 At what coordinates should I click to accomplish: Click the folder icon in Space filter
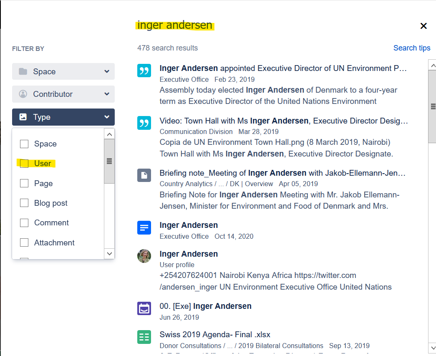(x=23, y=71)
